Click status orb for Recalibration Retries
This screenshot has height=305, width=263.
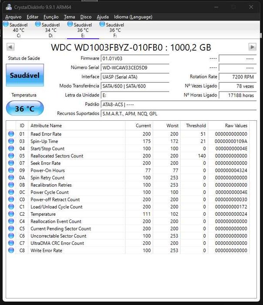click(11, 185)
